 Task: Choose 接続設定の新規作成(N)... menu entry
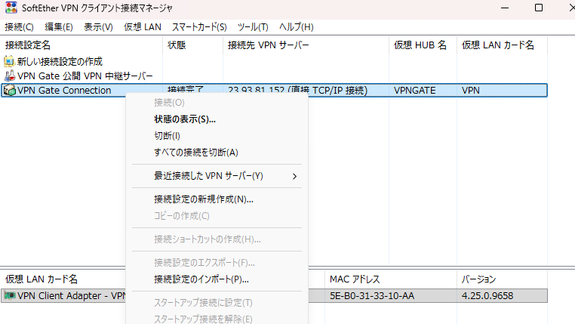(x=203, y=199)
